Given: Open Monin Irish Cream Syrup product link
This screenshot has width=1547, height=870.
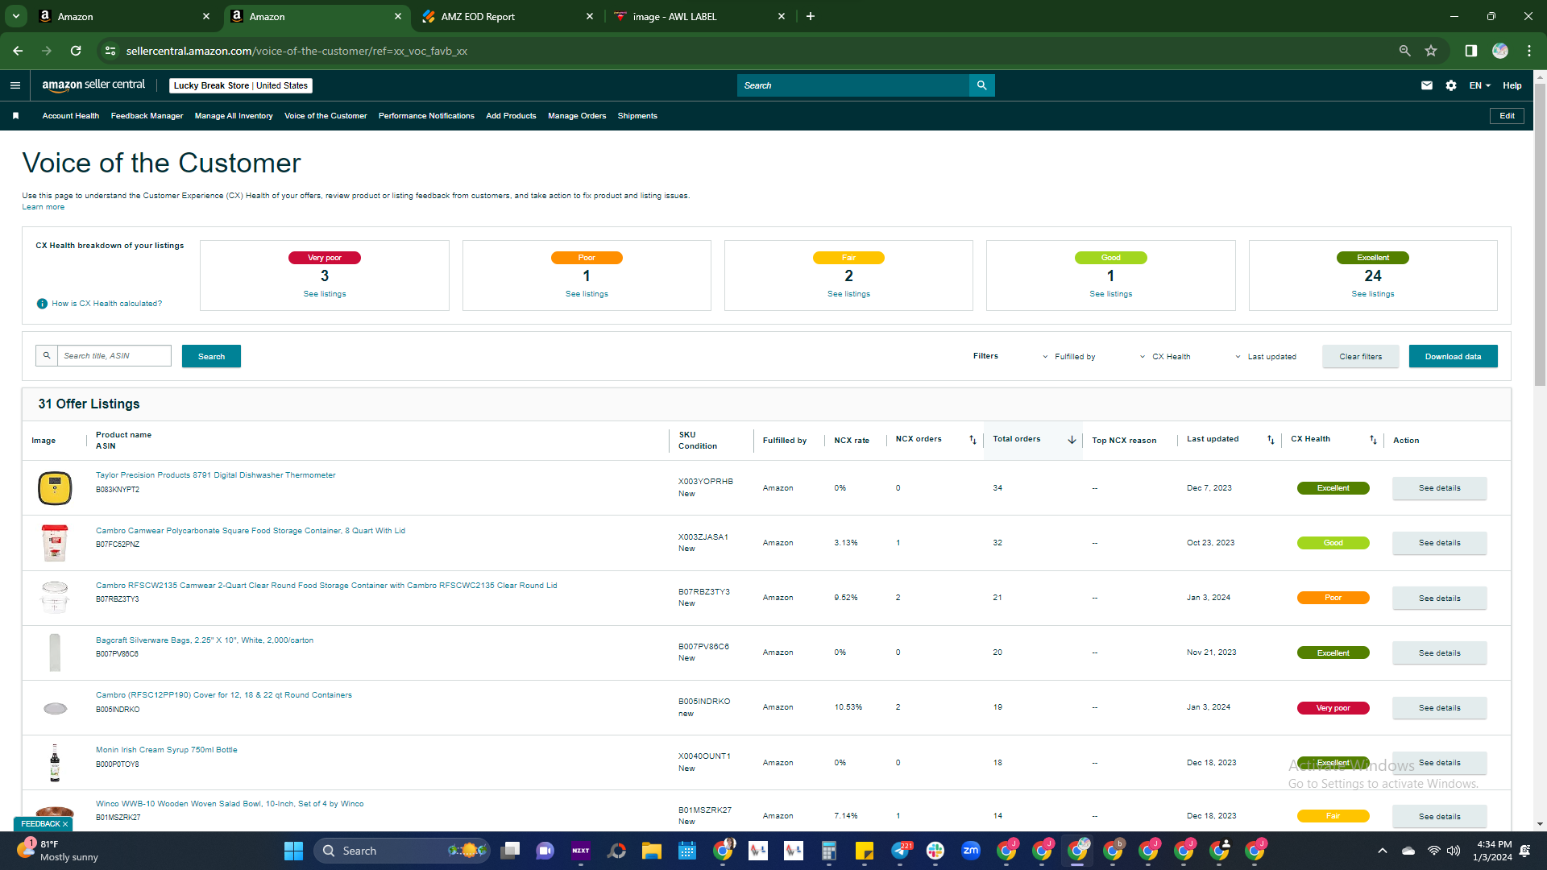Looking at the screenshot, I should (x=167, y=750).
